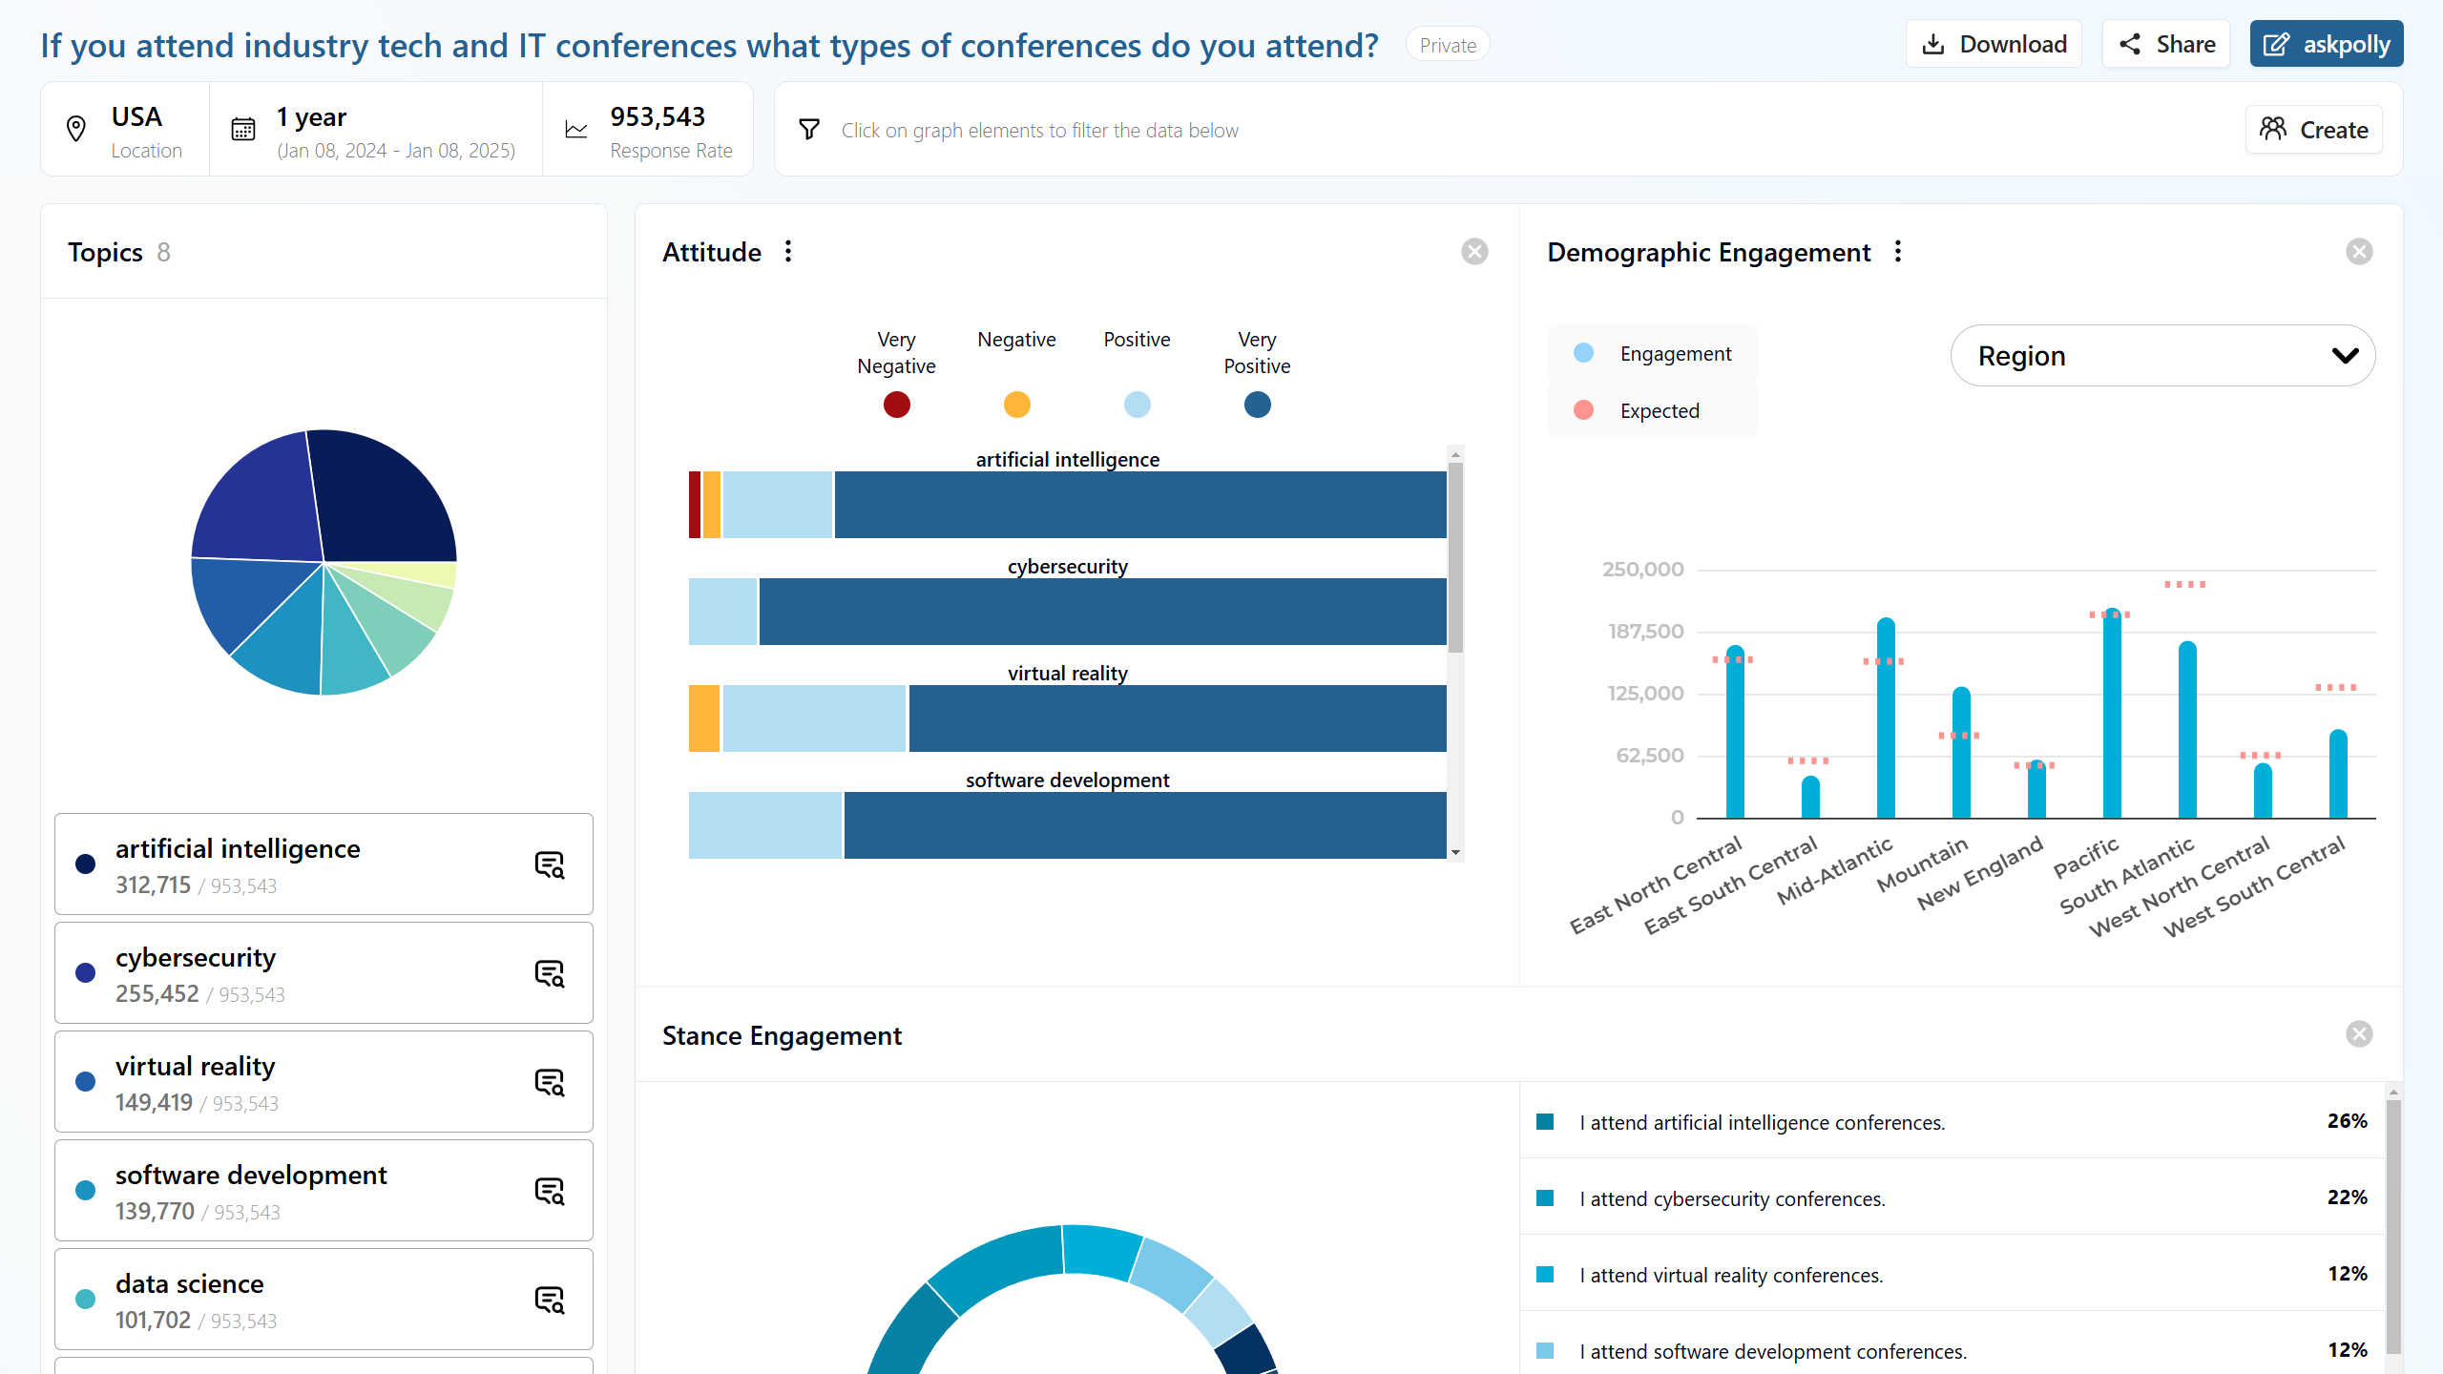Open search comments icon for artificial intelligence
The image size is (2443, 1374).
tap(550, 864)
